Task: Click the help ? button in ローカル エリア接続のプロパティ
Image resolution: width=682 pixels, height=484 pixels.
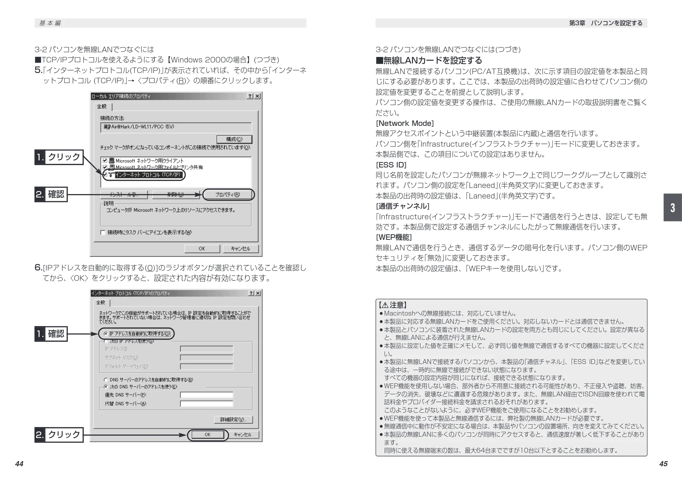Action: [250, 96]
